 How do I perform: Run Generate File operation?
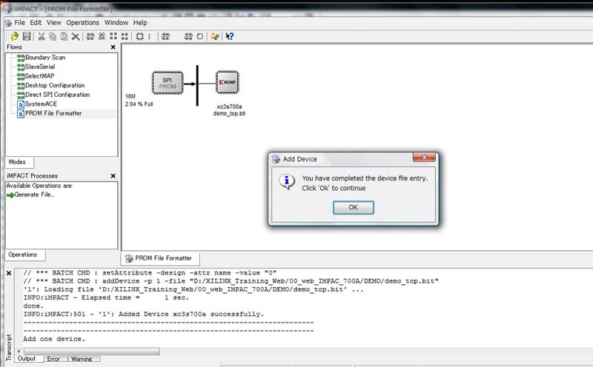pyautogui.click(x=34, y=195)
